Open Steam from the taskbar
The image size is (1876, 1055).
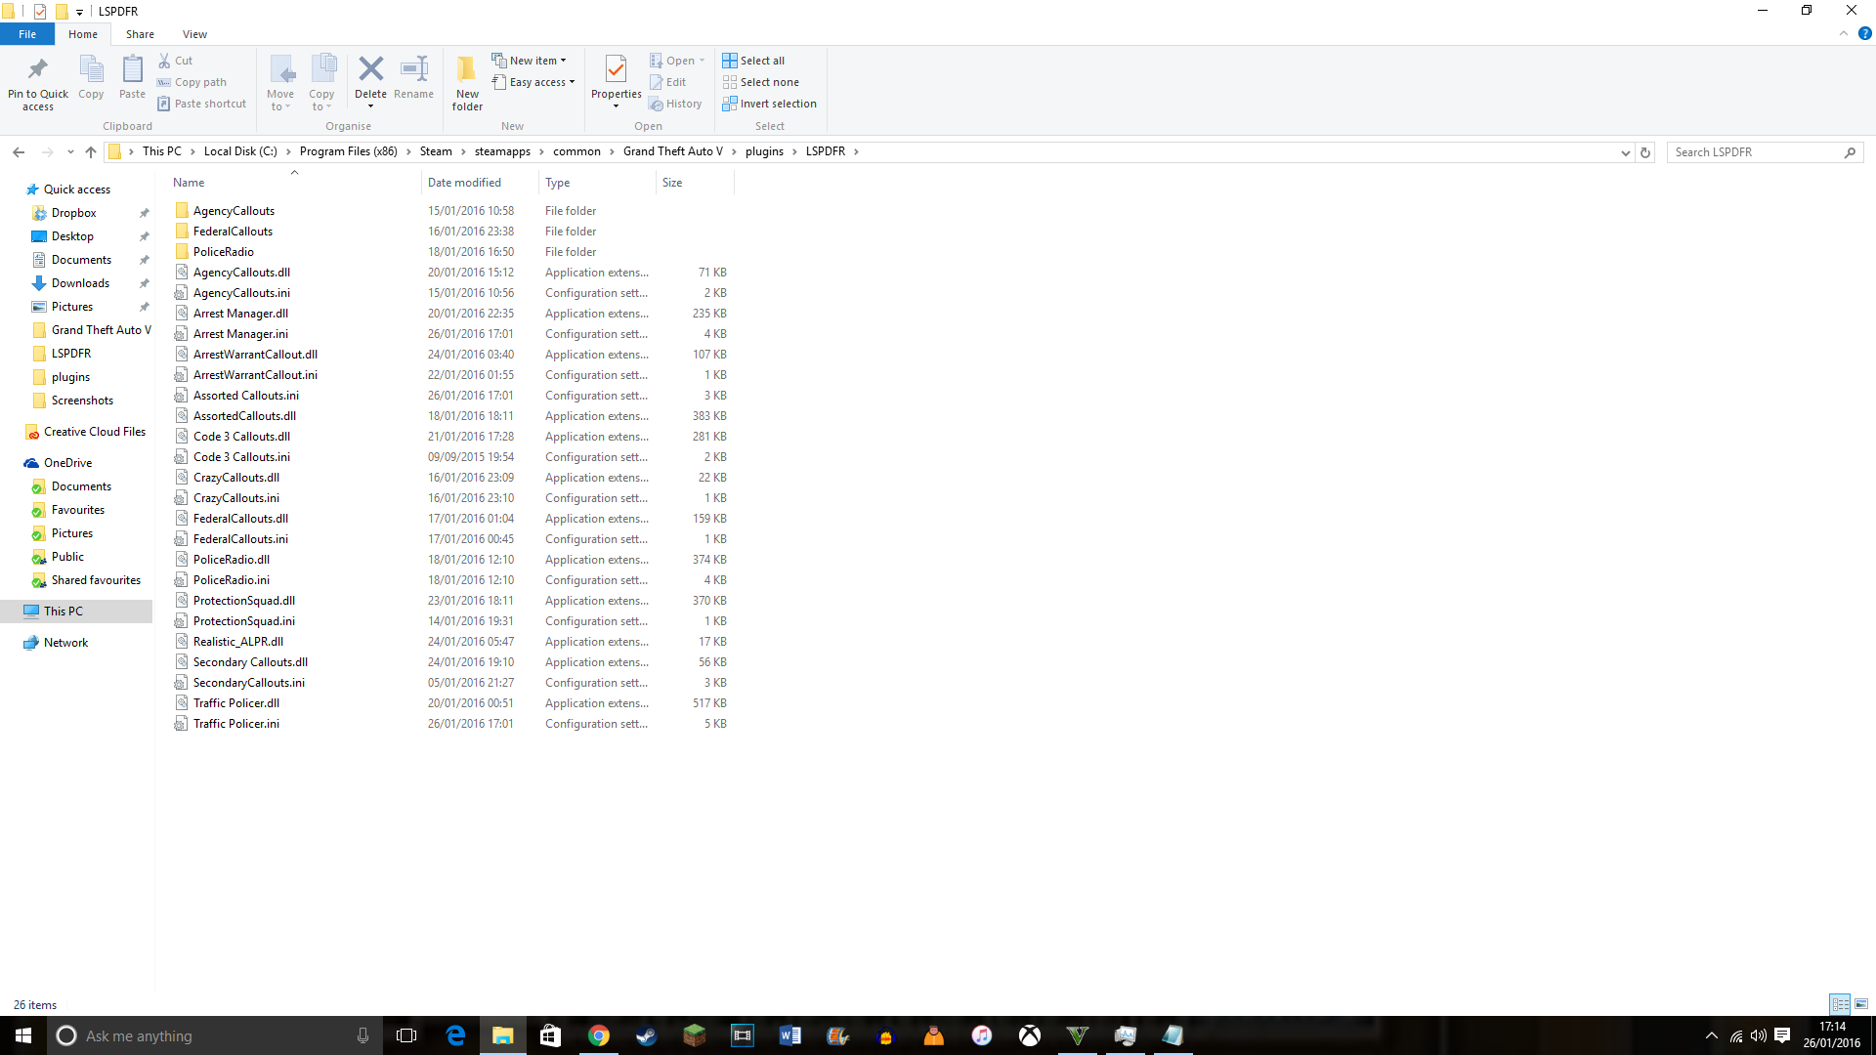(x=646, y=1035)
